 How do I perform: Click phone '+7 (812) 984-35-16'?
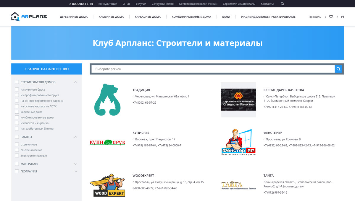coord(275,192)
